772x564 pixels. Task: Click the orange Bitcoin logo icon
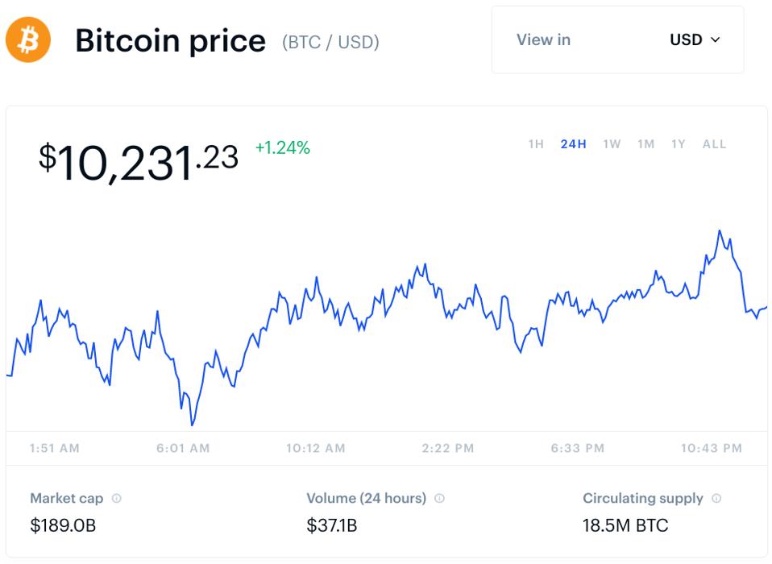(28, 40)
